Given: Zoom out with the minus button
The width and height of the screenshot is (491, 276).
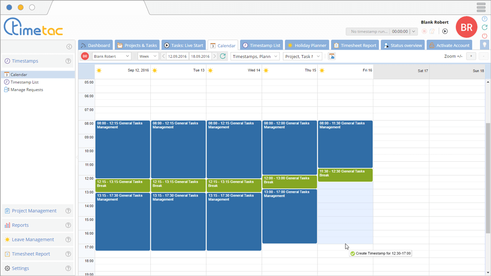Looking at the screenshot, I should pos(483,56).
